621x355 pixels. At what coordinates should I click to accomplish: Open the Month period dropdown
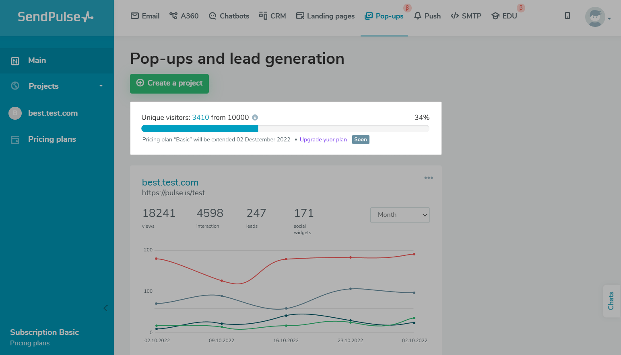(x=400, y=215)
